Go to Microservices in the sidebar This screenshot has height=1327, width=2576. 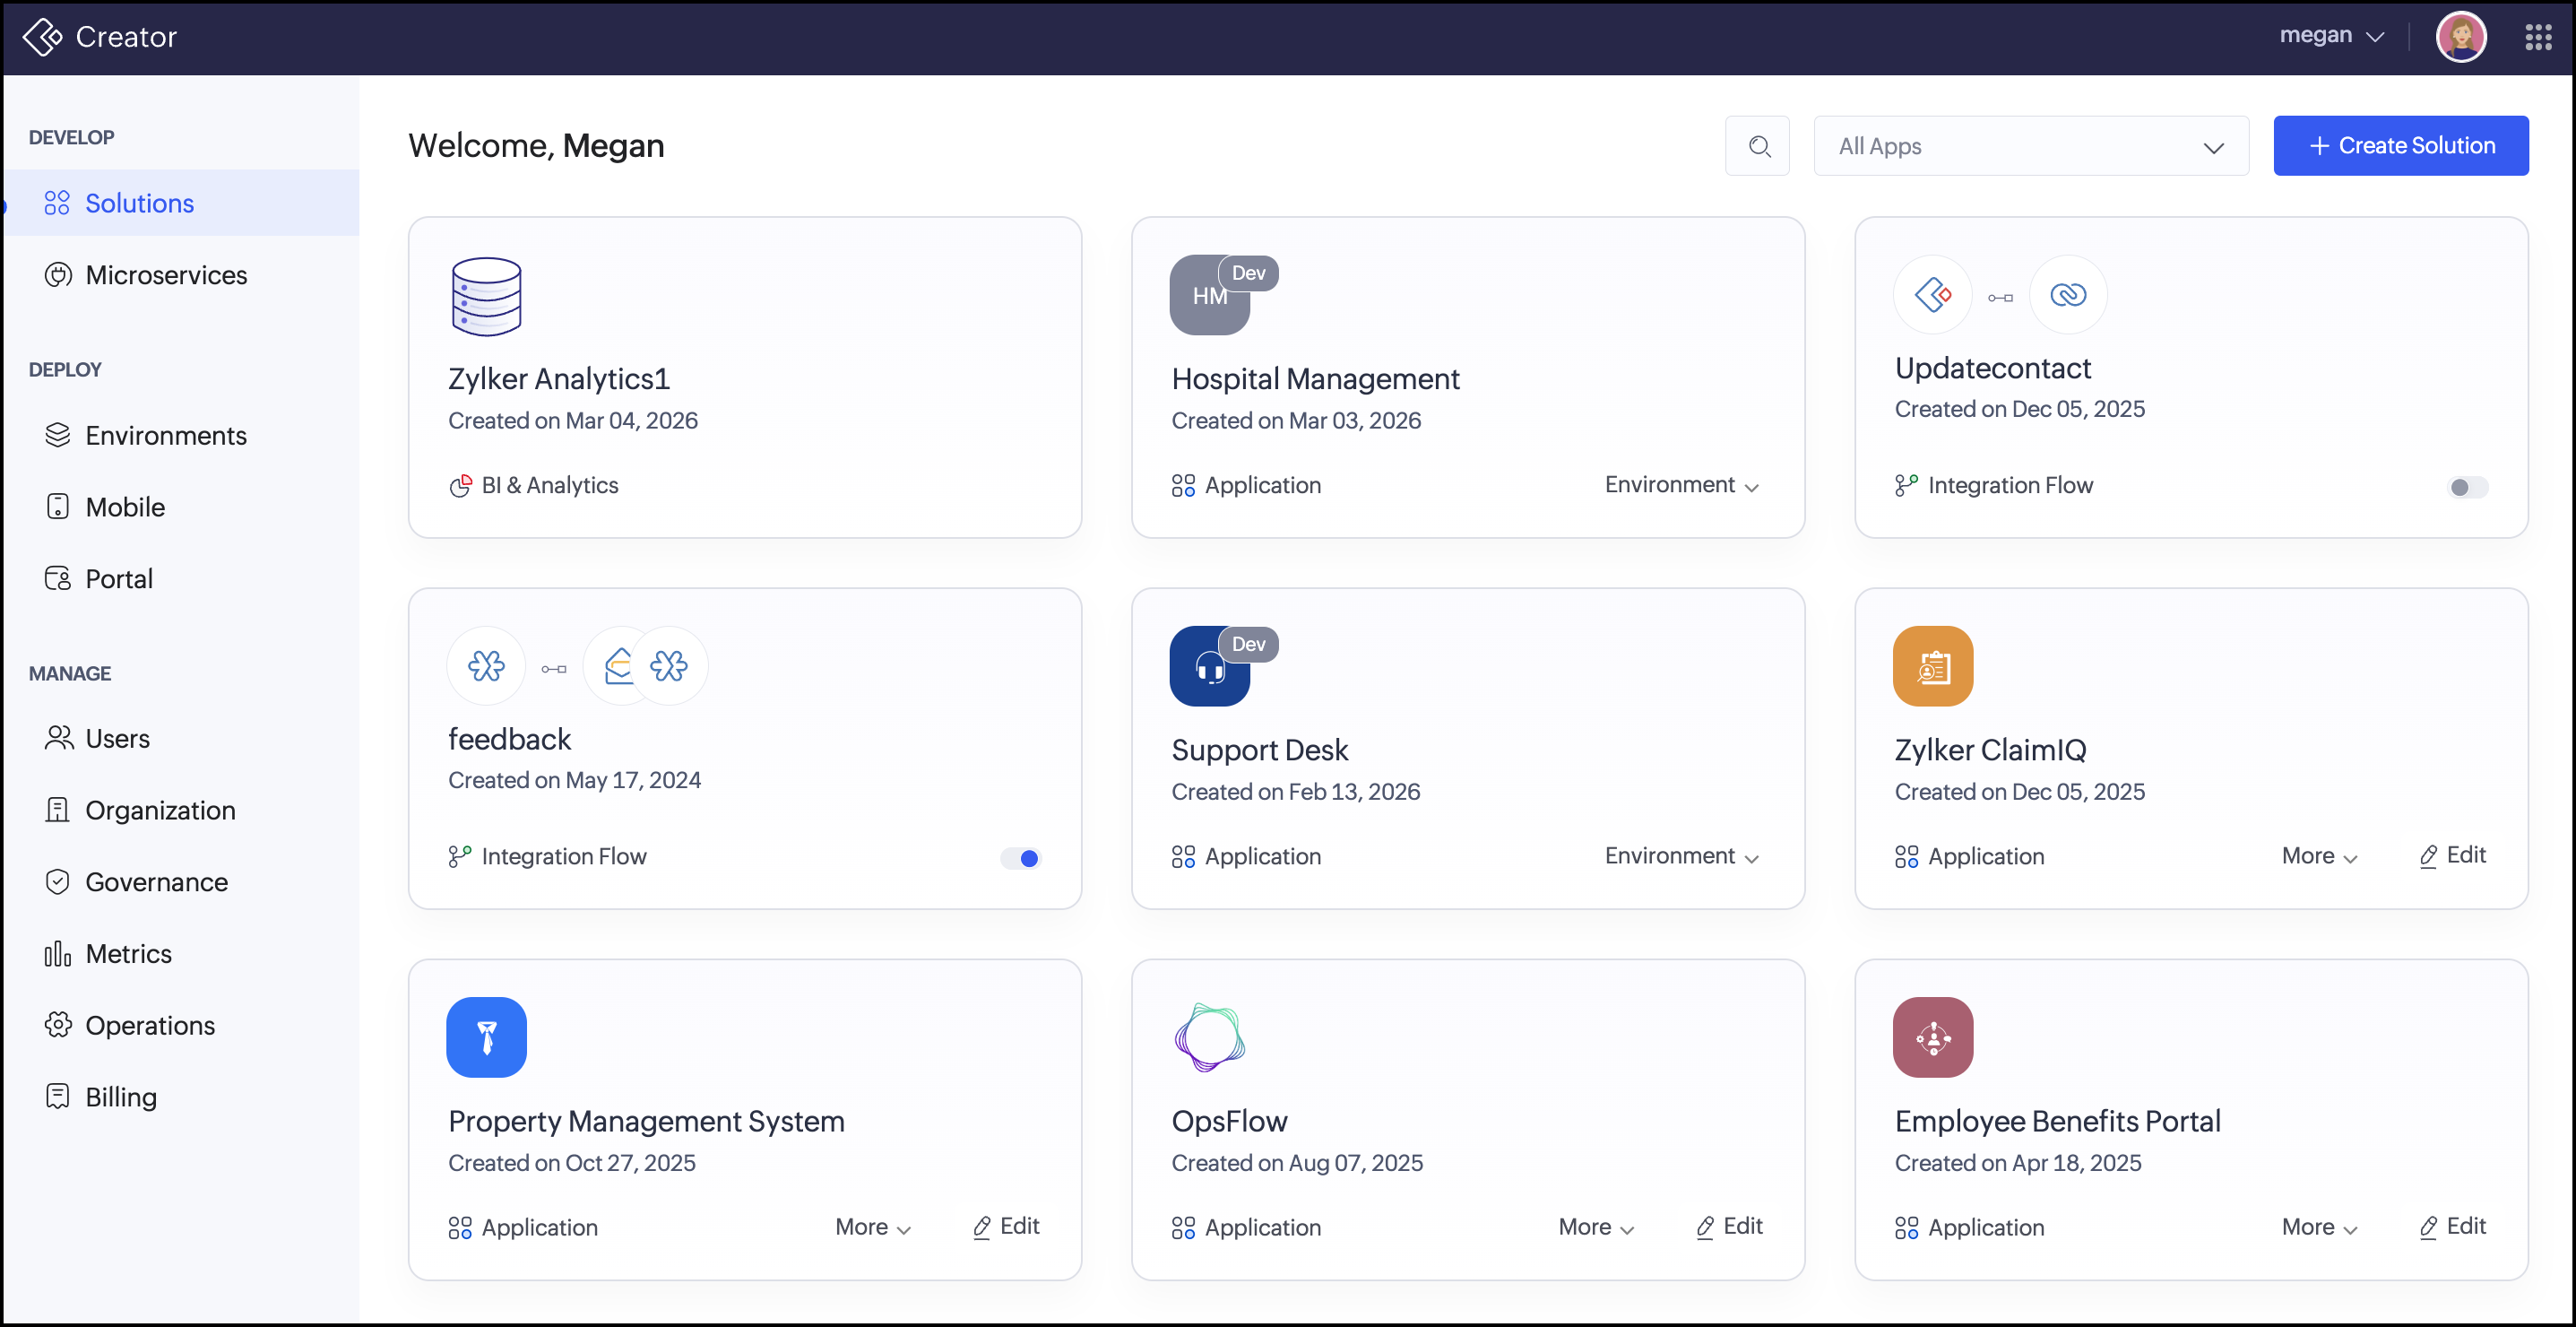166,275
